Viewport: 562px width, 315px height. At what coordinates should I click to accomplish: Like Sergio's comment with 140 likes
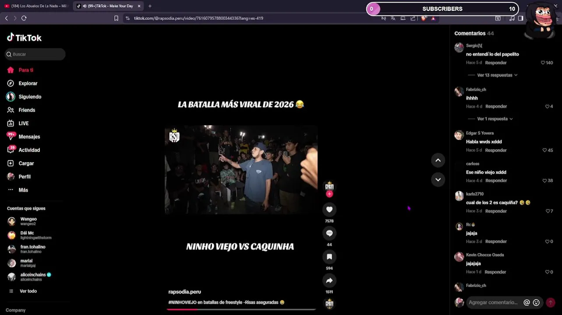(543, 63)
